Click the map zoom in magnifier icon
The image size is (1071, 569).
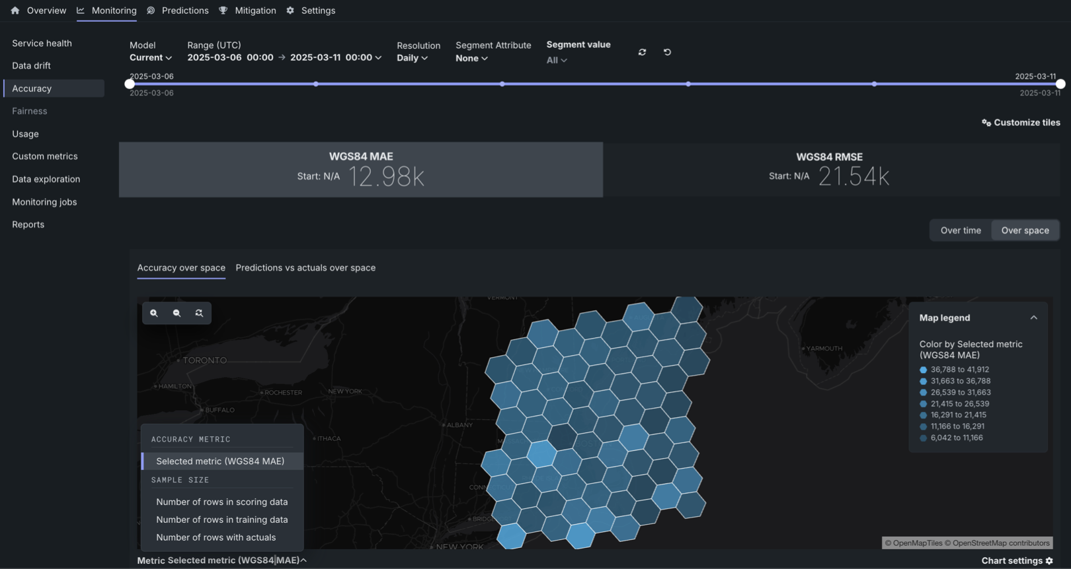coord(154,314)
